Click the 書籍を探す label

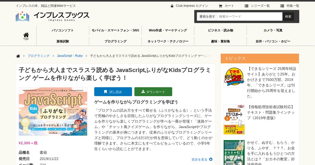(207, 16)
